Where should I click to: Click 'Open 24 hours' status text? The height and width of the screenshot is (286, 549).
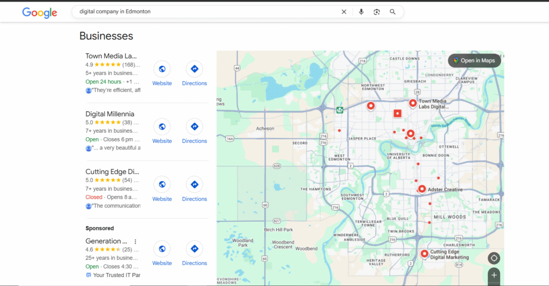pyautogui.click(x=103, y=82)
